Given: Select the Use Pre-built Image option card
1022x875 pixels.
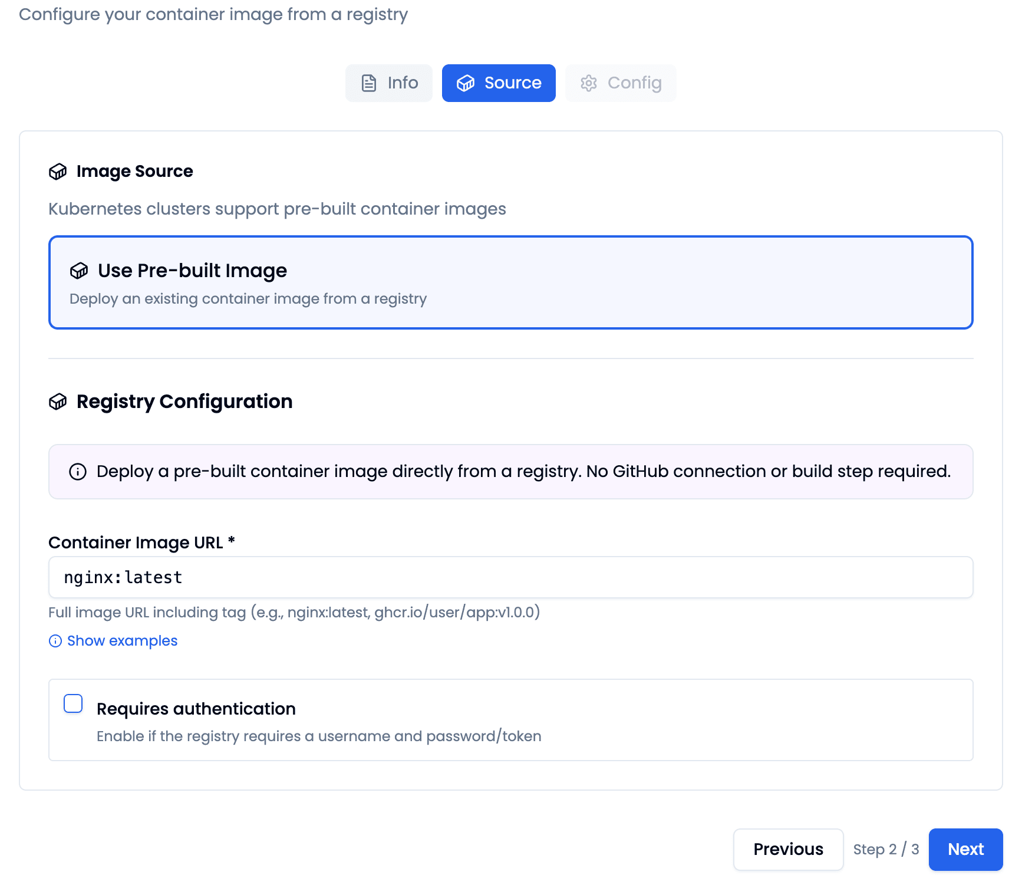Looking at the screenshot, I should point(510,282).
